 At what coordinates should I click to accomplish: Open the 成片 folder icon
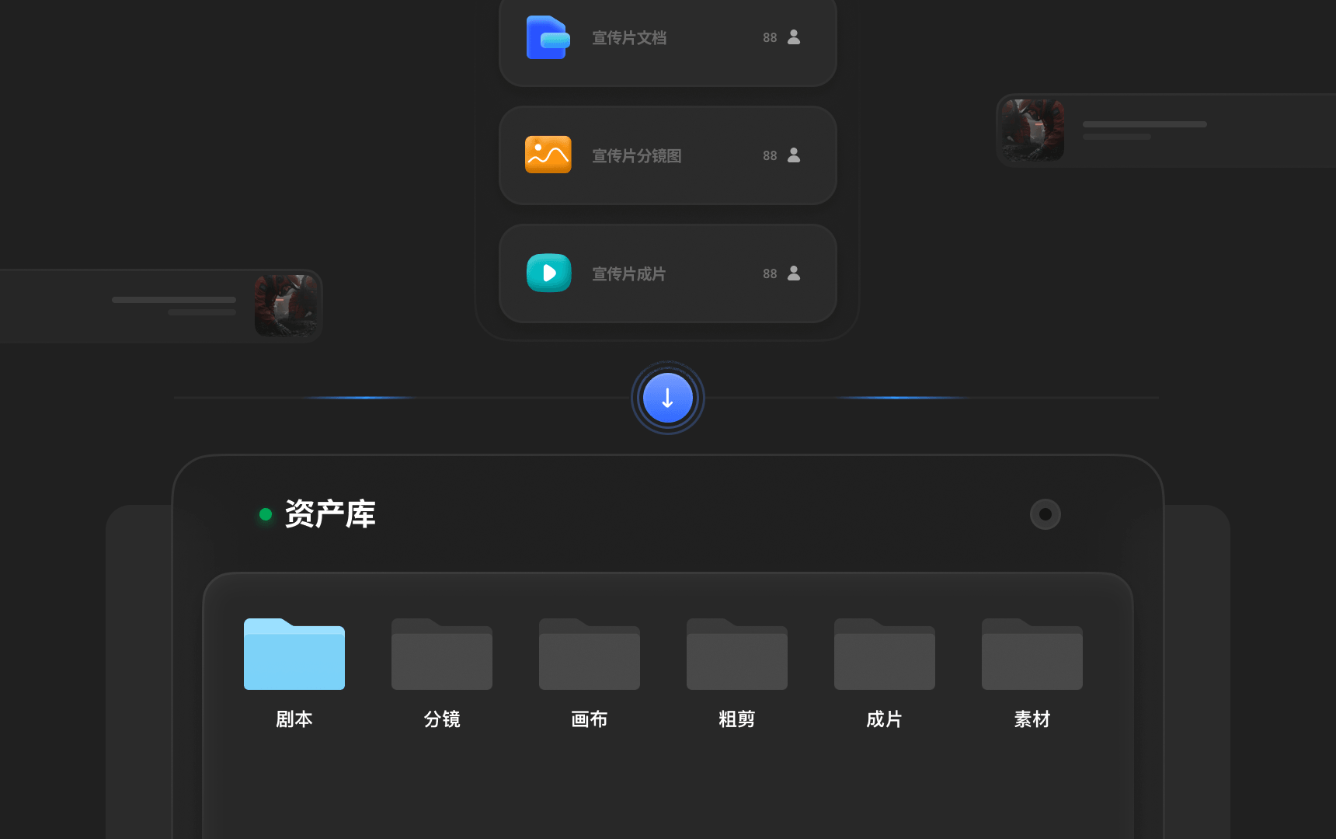[884, 654]
